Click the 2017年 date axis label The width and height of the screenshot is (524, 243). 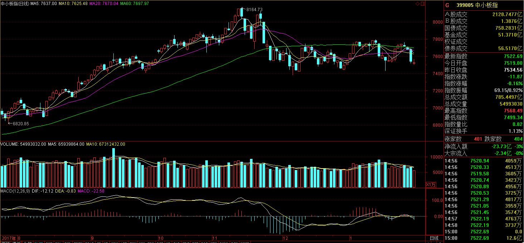9,238
